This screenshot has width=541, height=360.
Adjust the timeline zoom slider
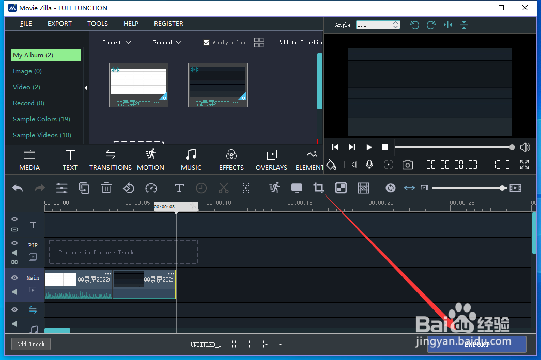pyautogui.click(x=469, y=188)
